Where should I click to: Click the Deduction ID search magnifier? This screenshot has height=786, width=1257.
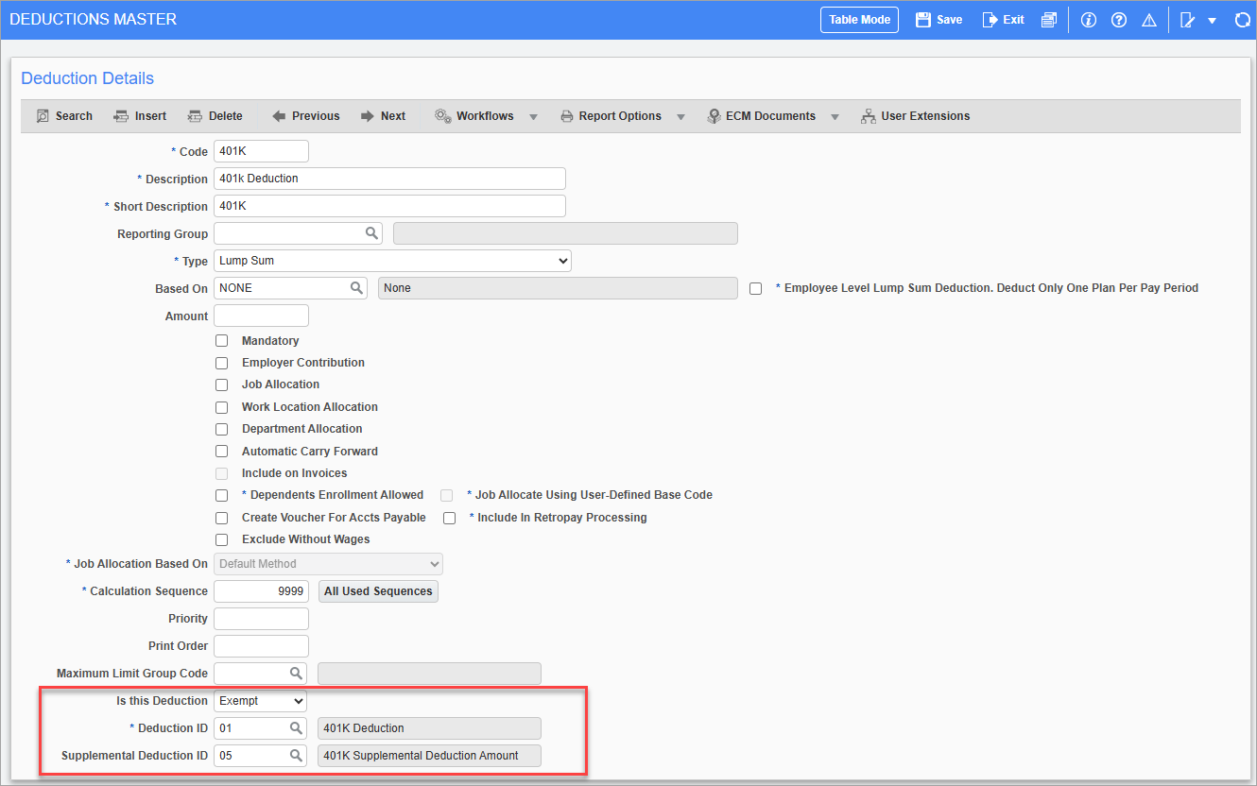click(296, 728)
